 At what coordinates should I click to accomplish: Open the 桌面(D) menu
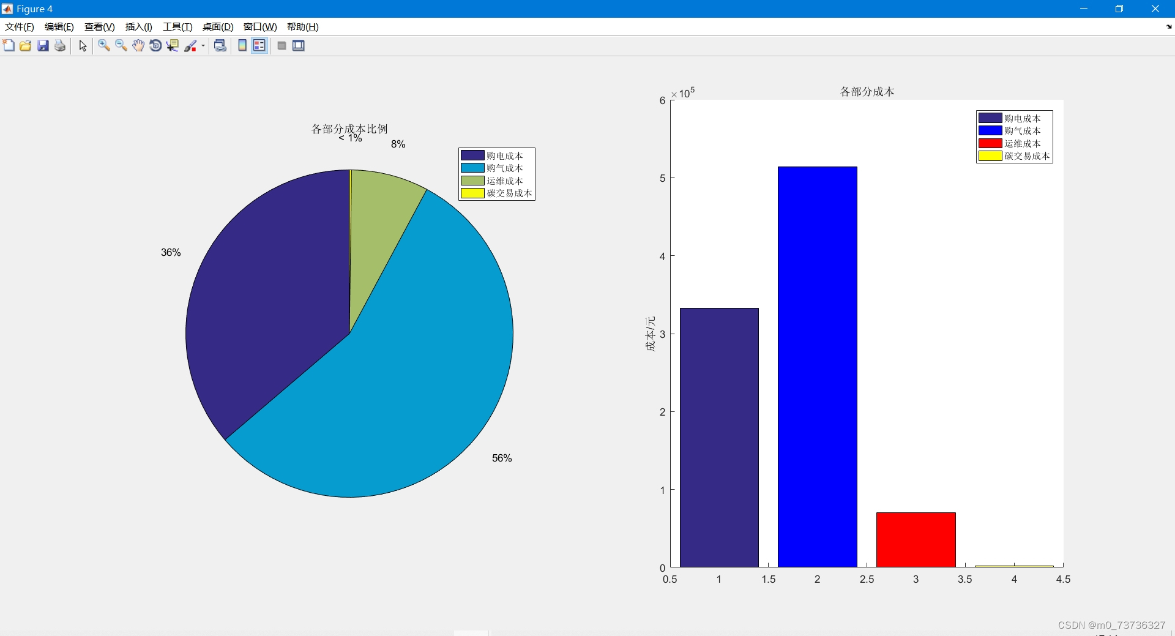pos(218,27)
